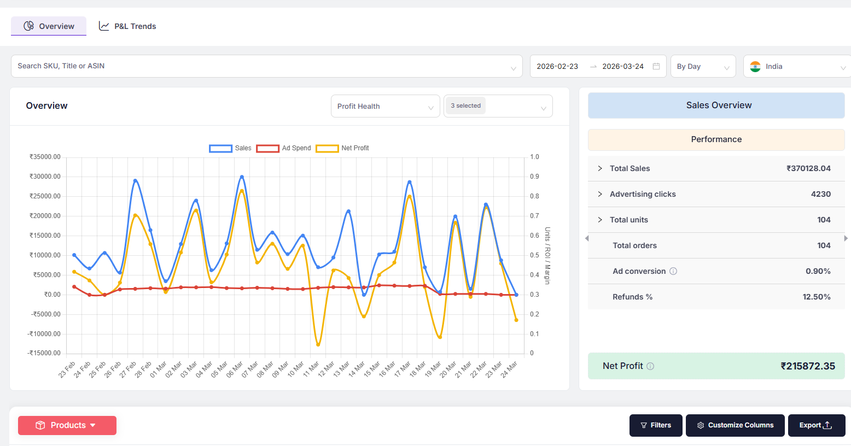This screenshot has height=446, width=851.
Task: Click the line chart icon beside P&L Trends
Action: 104,26
